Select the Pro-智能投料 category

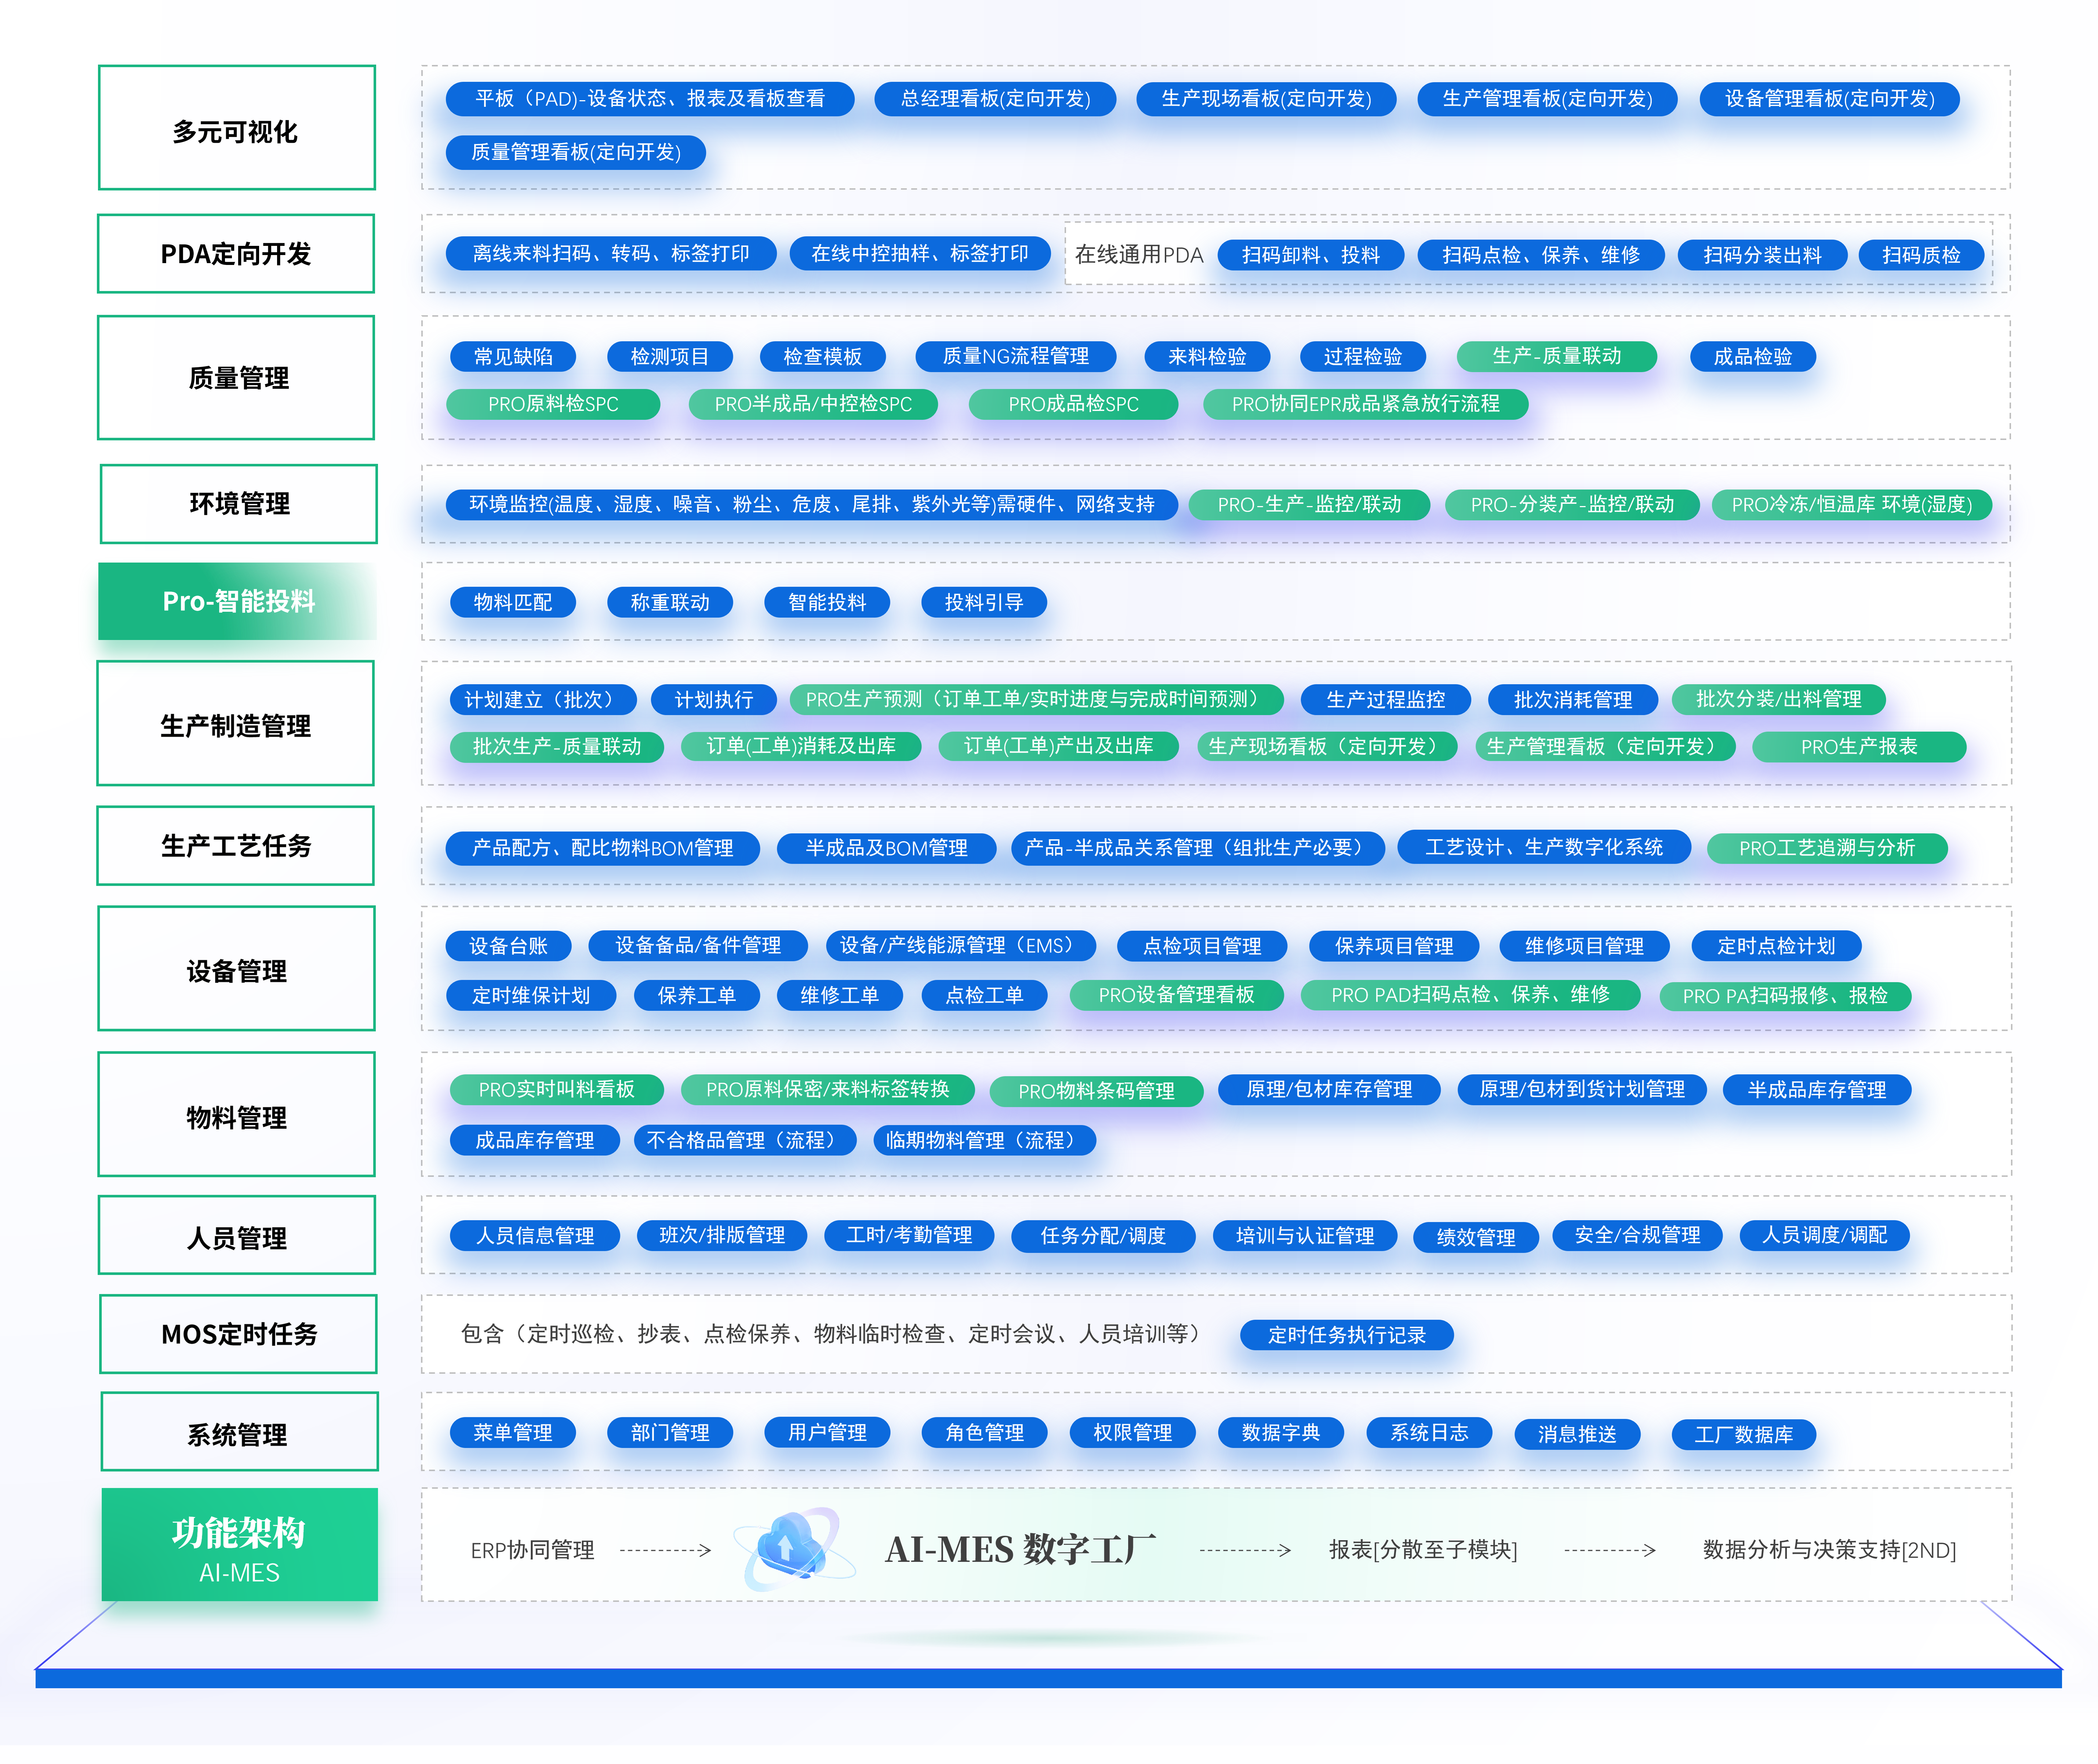[238, 601]
